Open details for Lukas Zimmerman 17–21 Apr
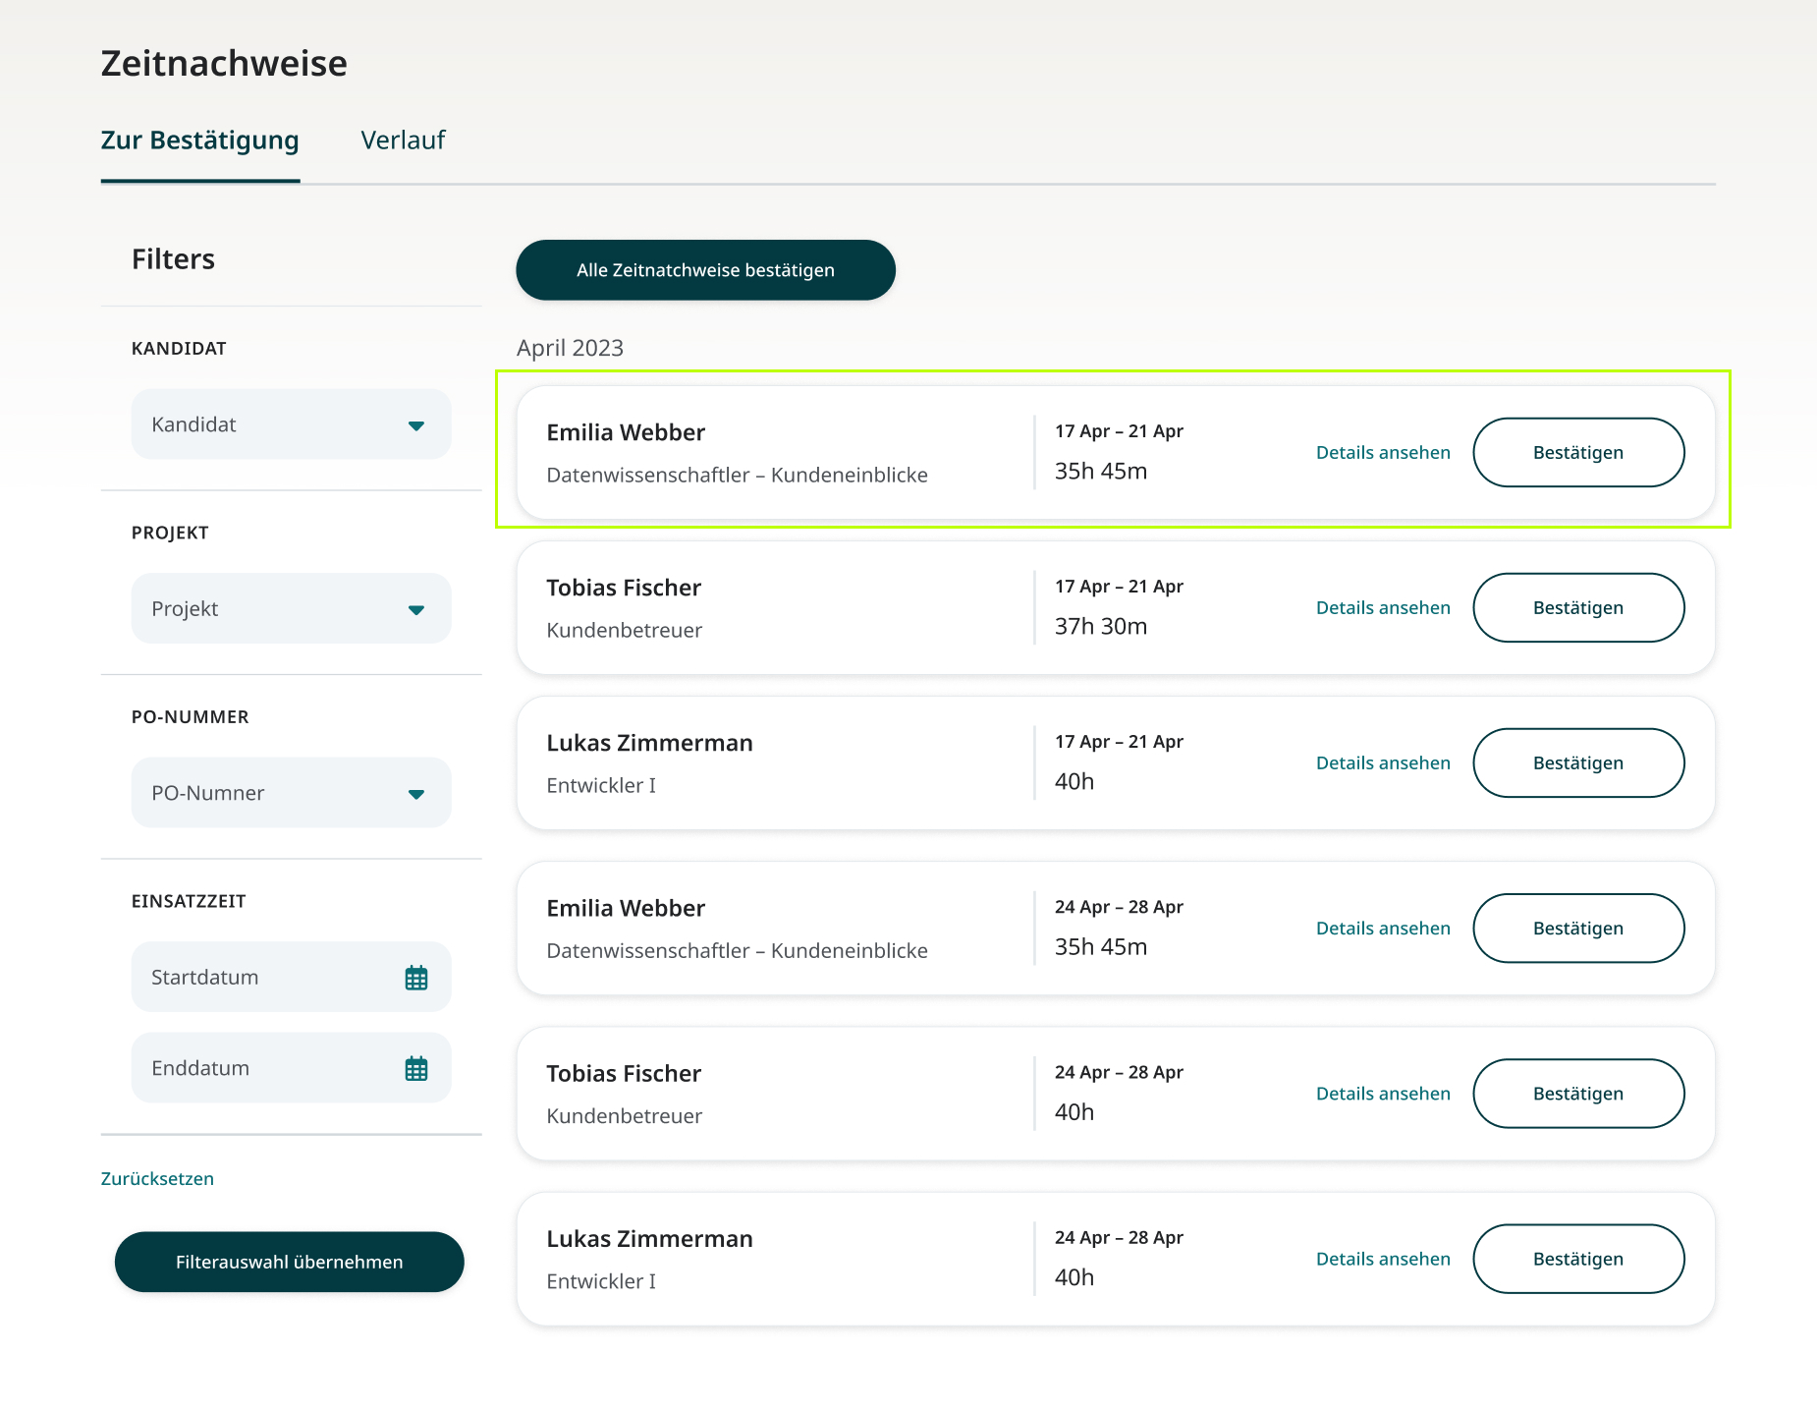The height and width of the screenshot is (1410, 1817). click(x=1383, y=762)
